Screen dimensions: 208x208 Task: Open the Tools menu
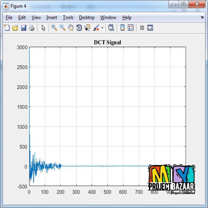68,18
